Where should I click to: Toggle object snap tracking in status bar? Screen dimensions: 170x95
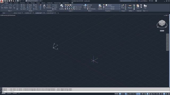[137, 94]
